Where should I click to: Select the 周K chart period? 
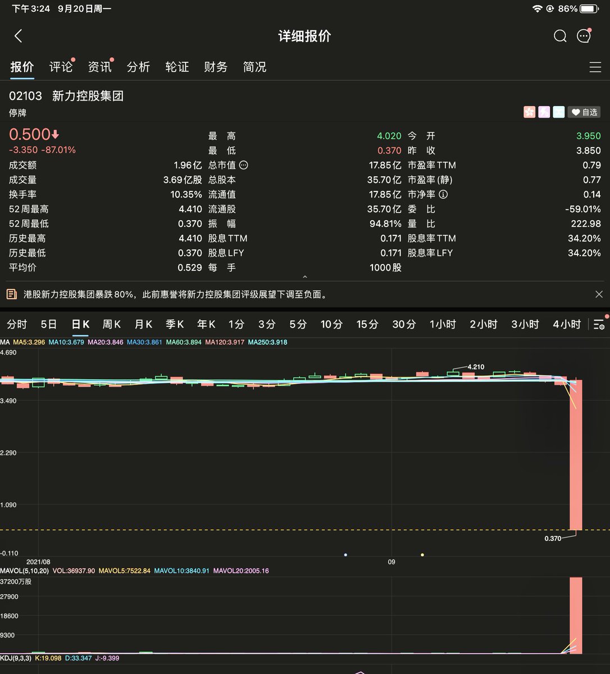coord(112,324)
